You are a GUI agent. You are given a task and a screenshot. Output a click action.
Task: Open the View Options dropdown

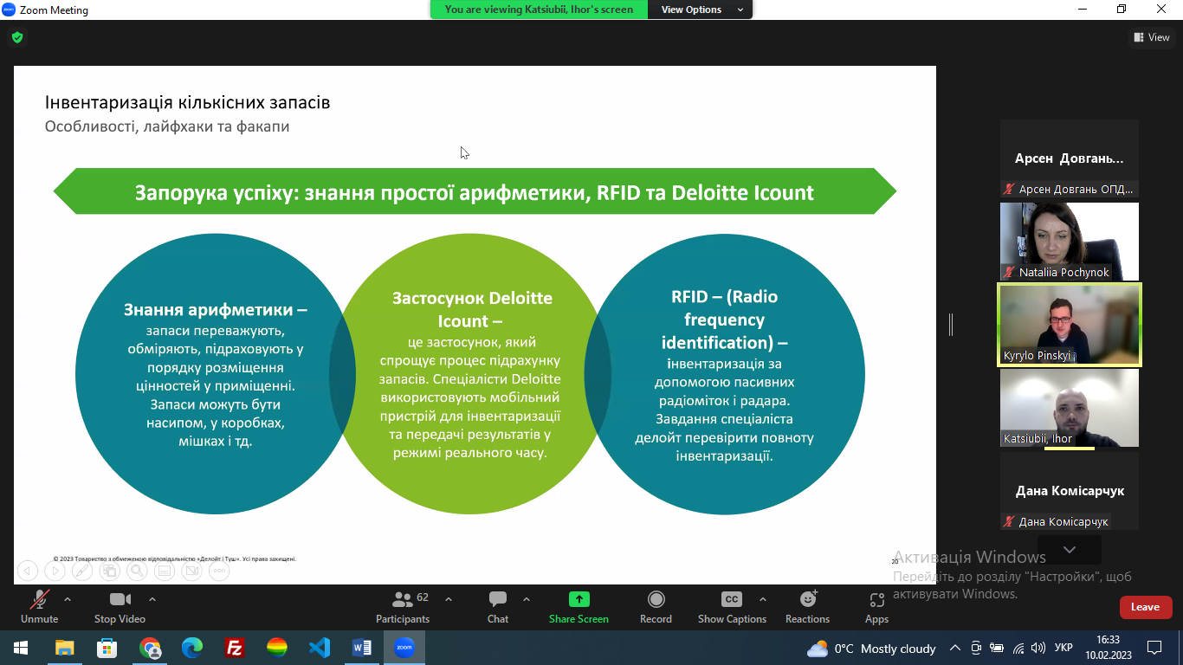700,10
